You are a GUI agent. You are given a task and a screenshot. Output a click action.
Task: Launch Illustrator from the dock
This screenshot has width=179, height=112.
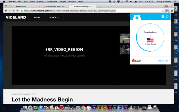point(105,108)
